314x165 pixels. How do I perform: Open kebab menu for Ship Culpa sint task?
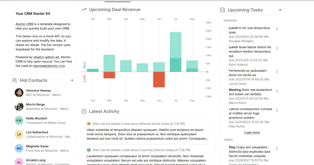(x=277, y=149)
